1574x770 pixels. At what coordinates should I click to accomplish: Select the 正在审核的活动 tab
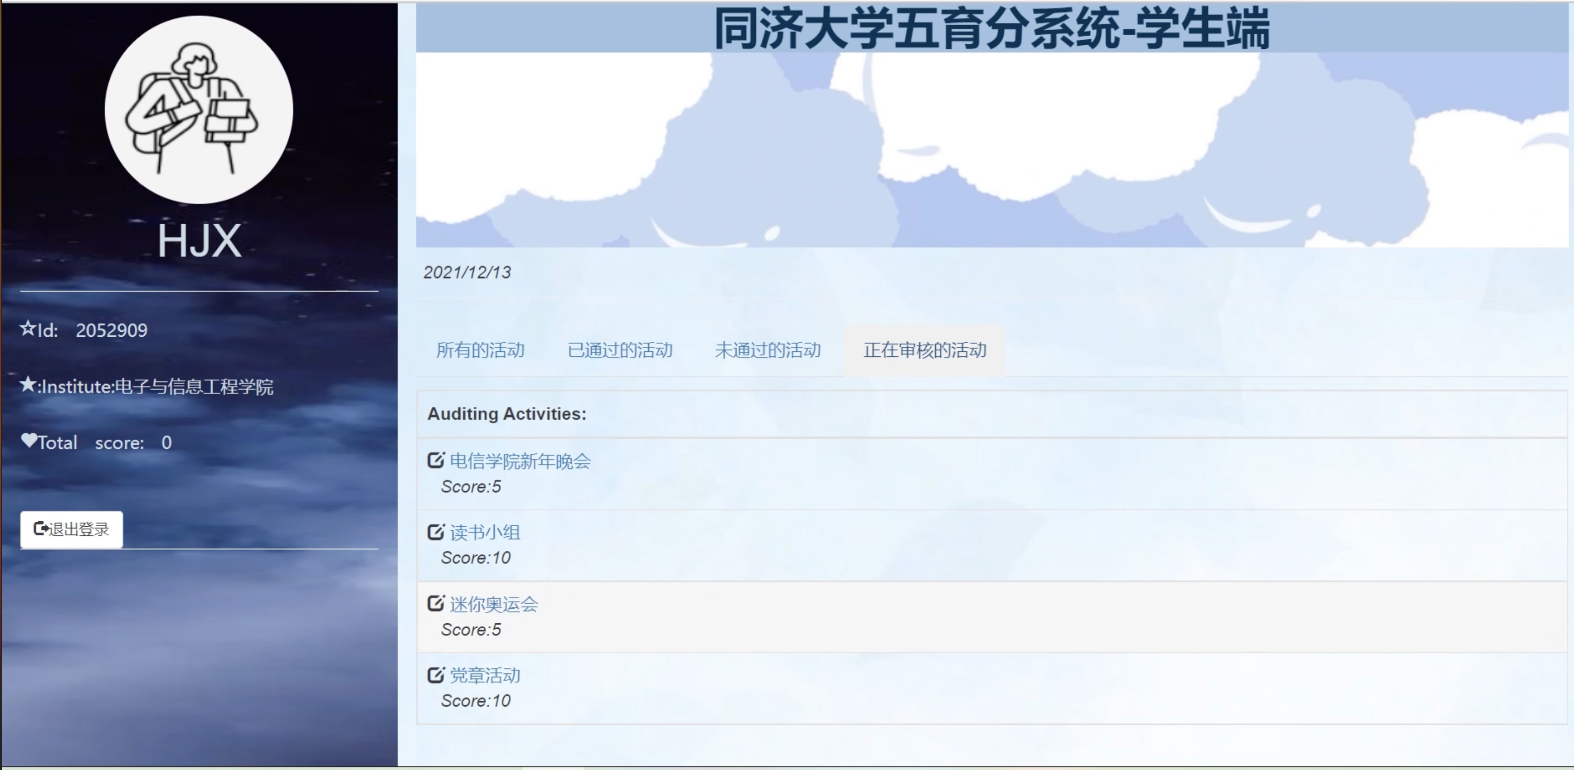tap(924, 350)
